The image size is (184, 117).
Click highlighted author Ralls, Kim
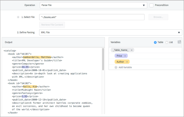30,87
